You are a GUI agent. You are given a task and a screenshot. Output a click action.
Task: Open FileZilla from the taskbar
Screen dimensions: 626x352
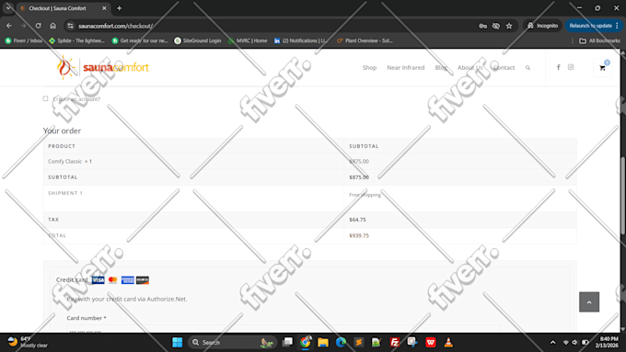coord(394,343)
